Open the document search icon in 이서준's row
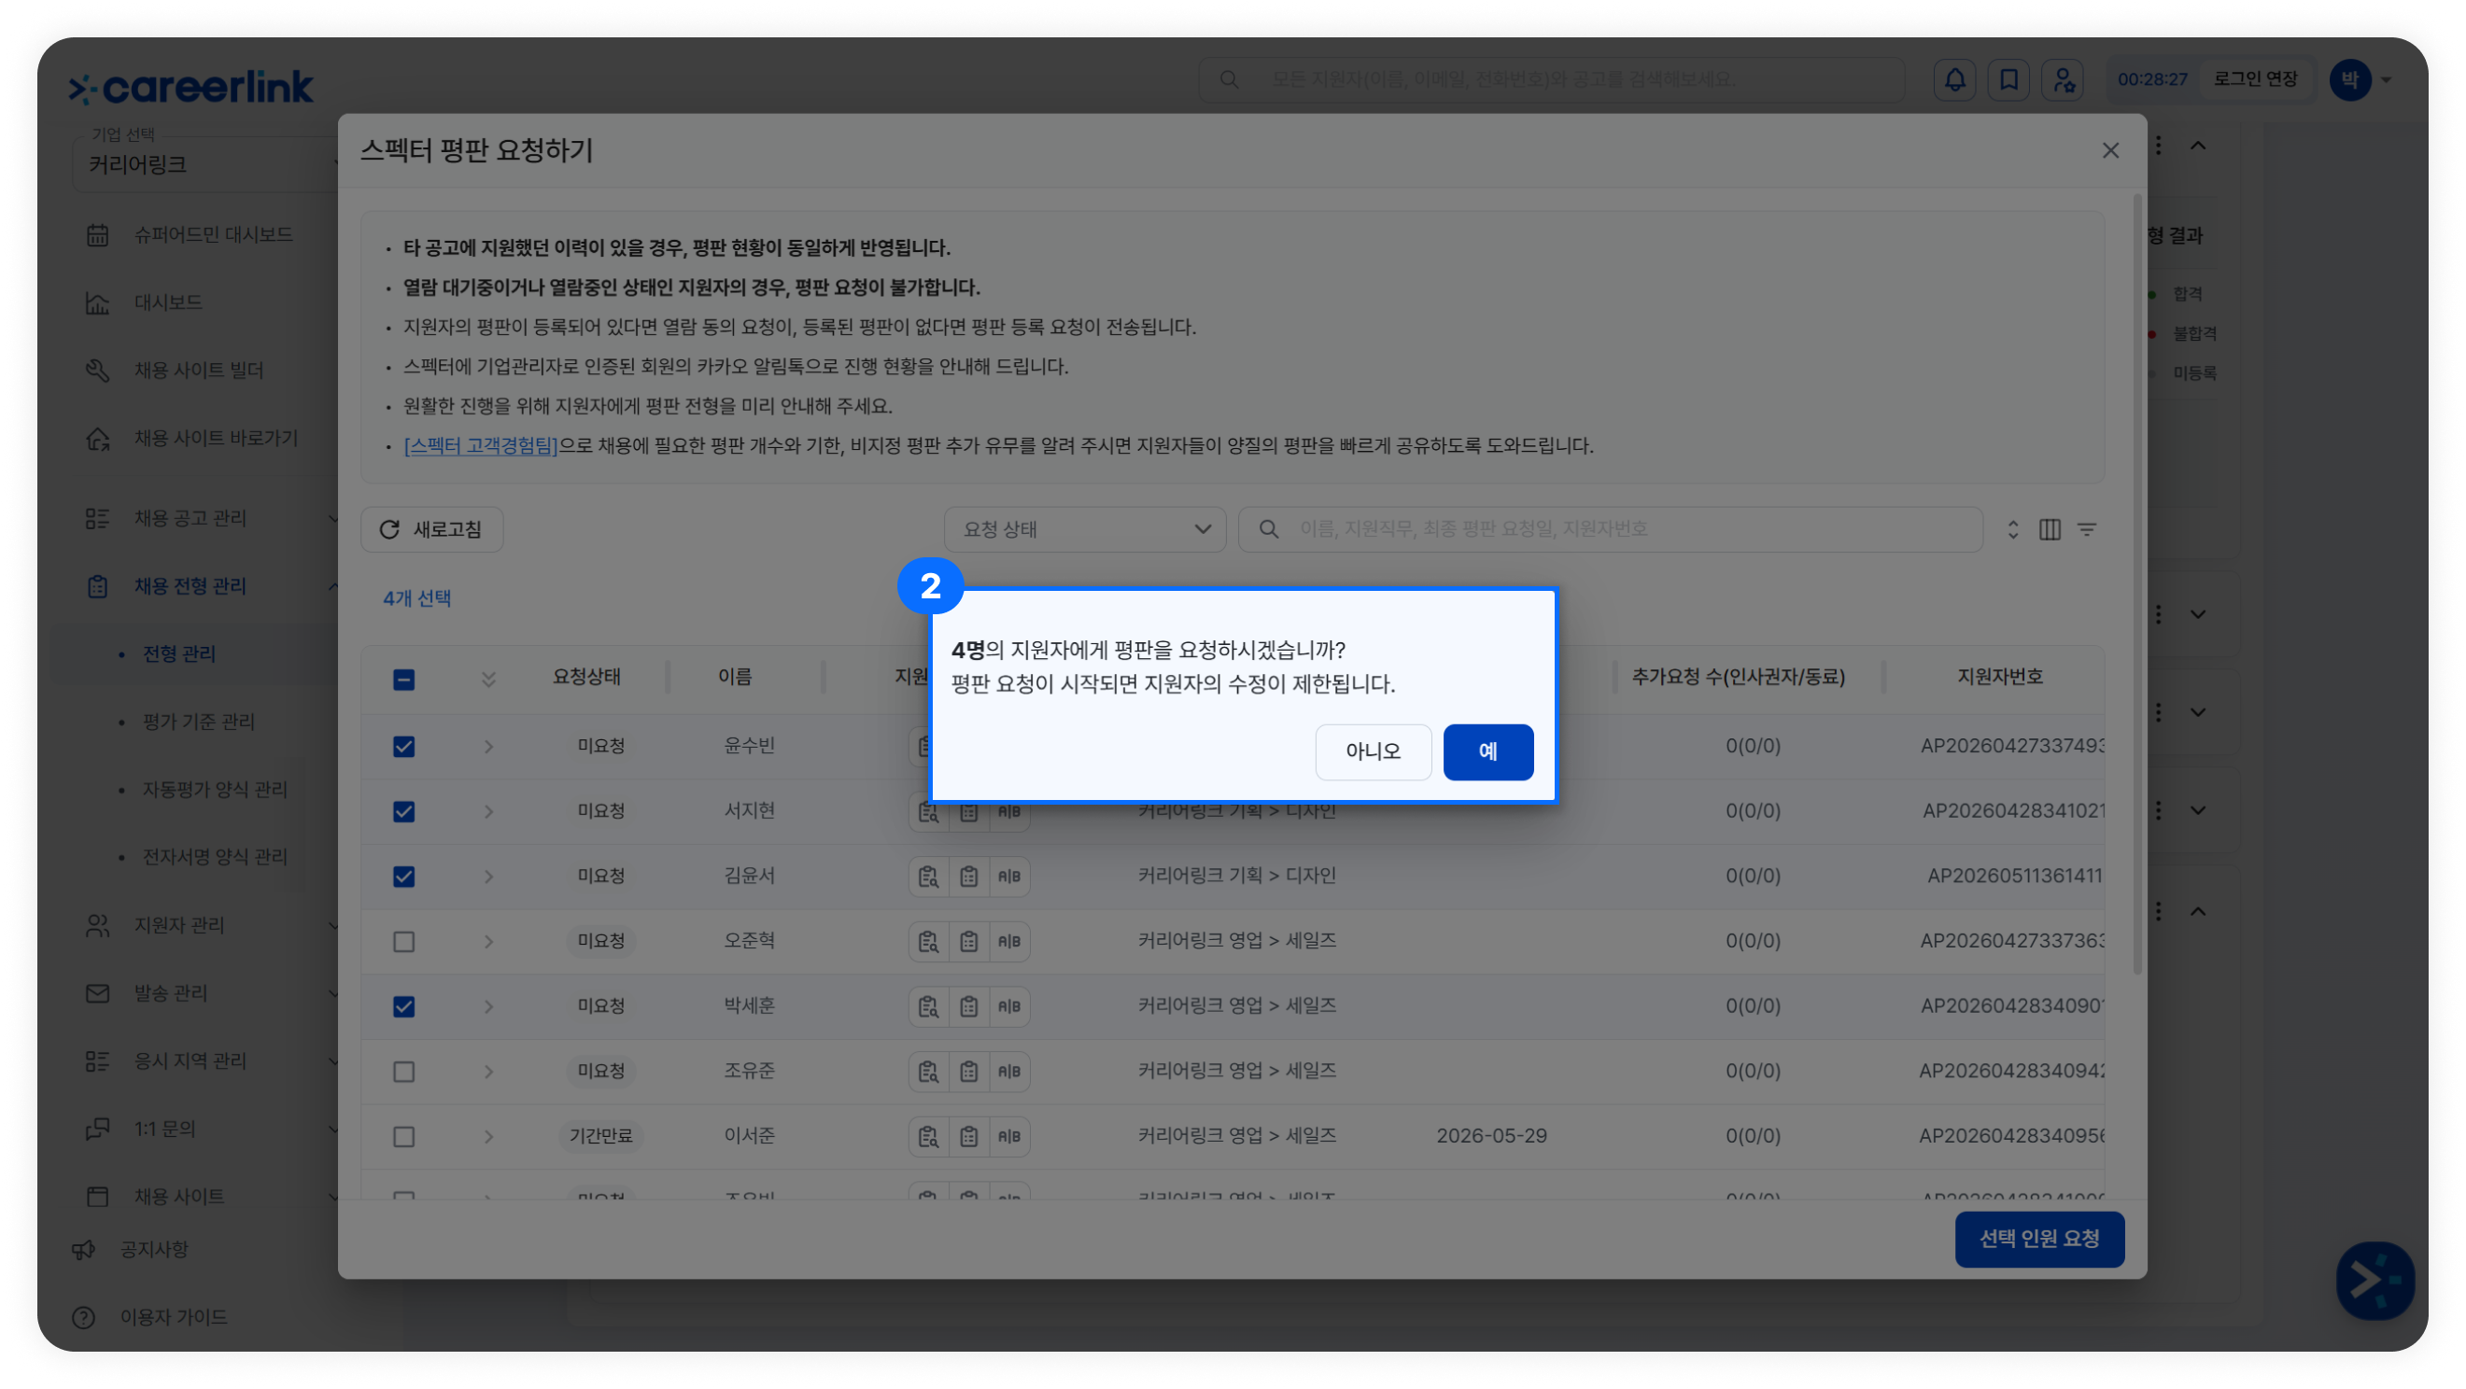Viewport: 2466px width, 1389px height. pyautogui.click(x=927, y=1136)
